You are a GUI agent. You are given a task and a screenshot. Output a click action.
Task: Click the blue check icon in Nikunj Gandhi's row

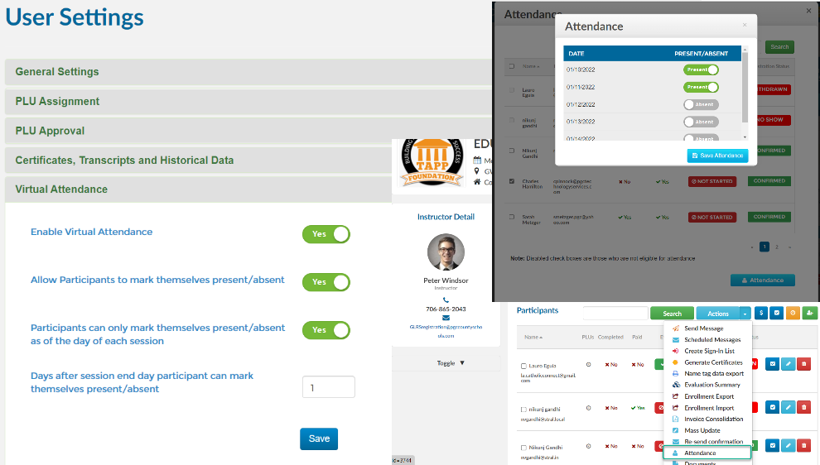tap(773, 446)
